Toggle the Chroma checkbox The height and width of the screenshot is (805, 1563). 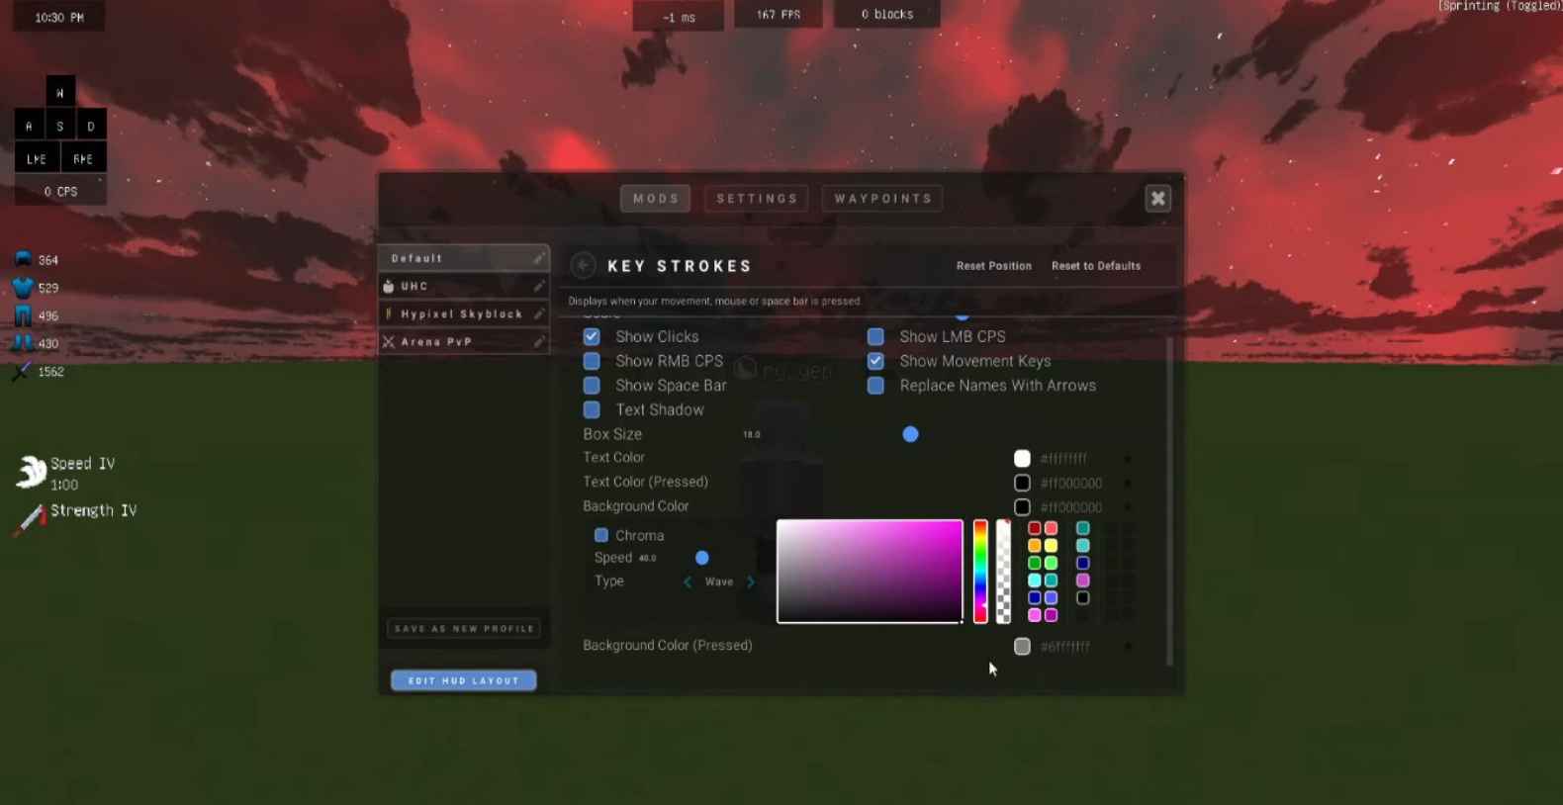click(600, 535)
